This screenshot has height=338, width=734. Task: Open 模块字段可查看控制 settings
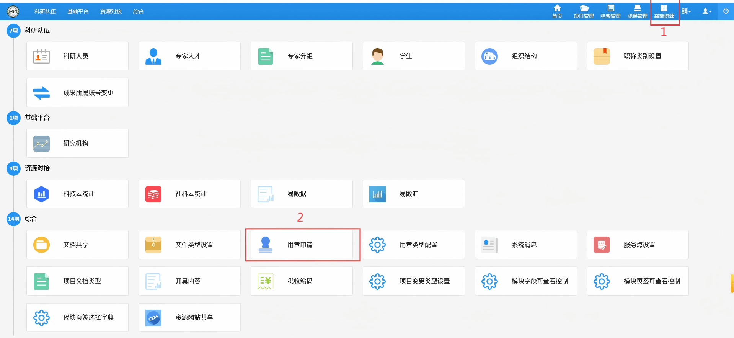pos(540,281)
